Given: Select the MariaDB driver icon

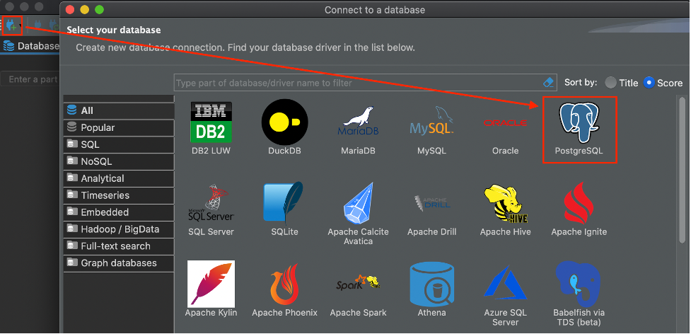Looking at the screenshot, I should pyautogui.click(x=358, y=121).
